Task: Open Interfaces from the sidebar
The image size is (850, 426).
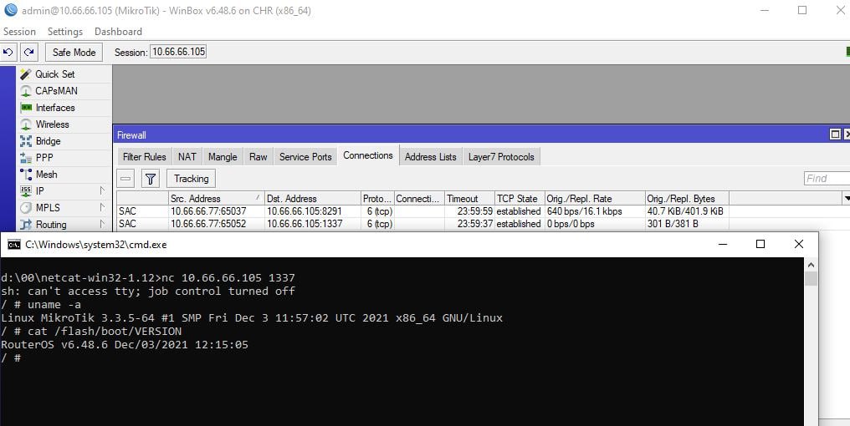Action: click(x=55, y=108)
